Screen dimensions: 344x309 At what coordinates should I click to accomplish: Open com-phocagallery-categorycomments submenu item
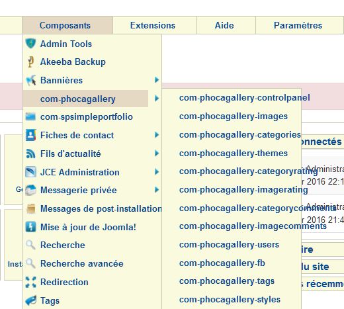pyautogui.click(x=257, y=208)
